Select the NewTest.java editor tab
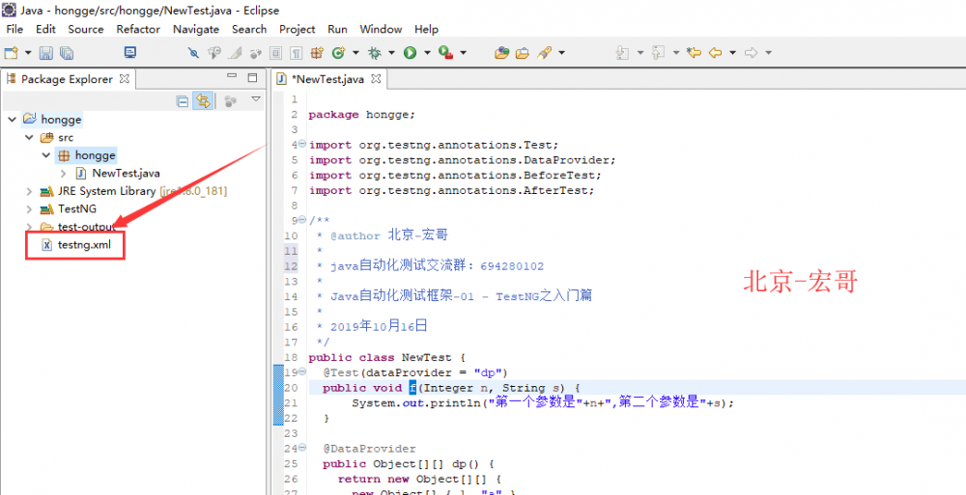This screenshot has height=495, width=966. tap(327, 79)
